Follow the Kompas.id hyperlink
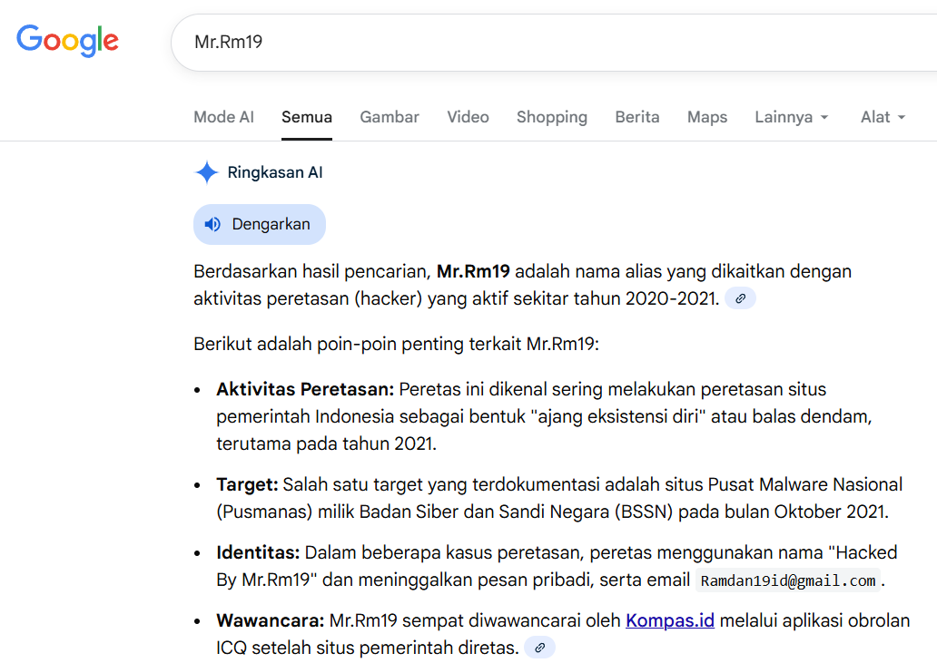This screenshot has width=937, height=663. click(x=670, y=620)
